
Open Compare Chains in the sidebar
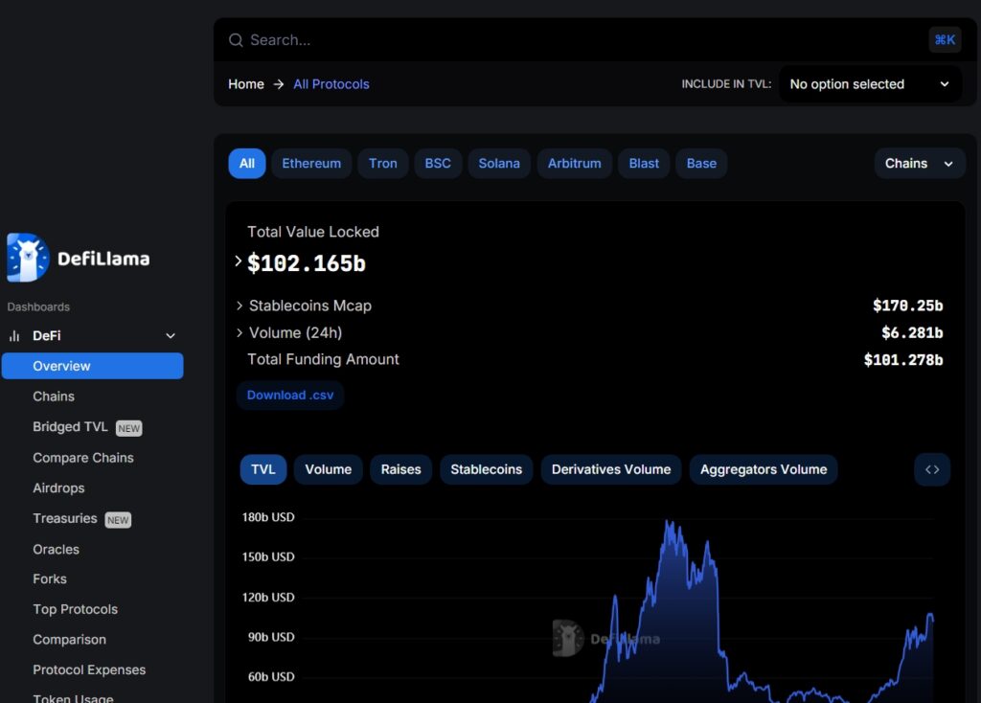[x=83, y=458]
